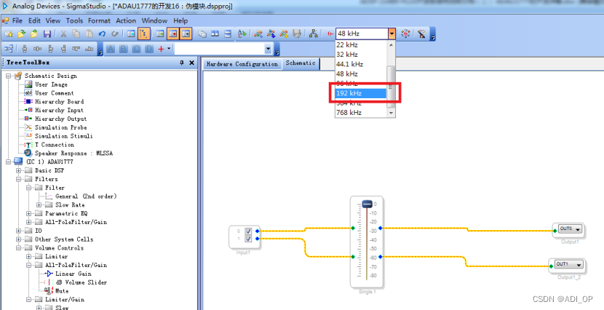The height and width of the screenshot is (310, 604).
Task: Expand the Parametric EQ folder
Action: pos(29,213)
